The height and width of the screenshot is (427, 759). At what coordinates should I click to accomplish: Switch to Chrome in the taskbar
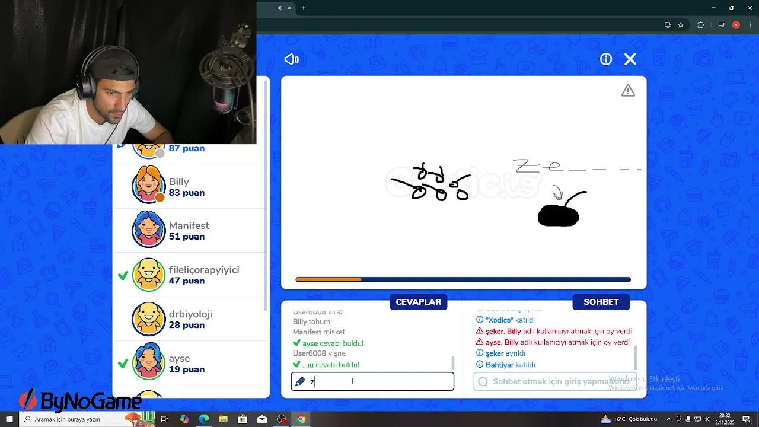tap(301, 419)
